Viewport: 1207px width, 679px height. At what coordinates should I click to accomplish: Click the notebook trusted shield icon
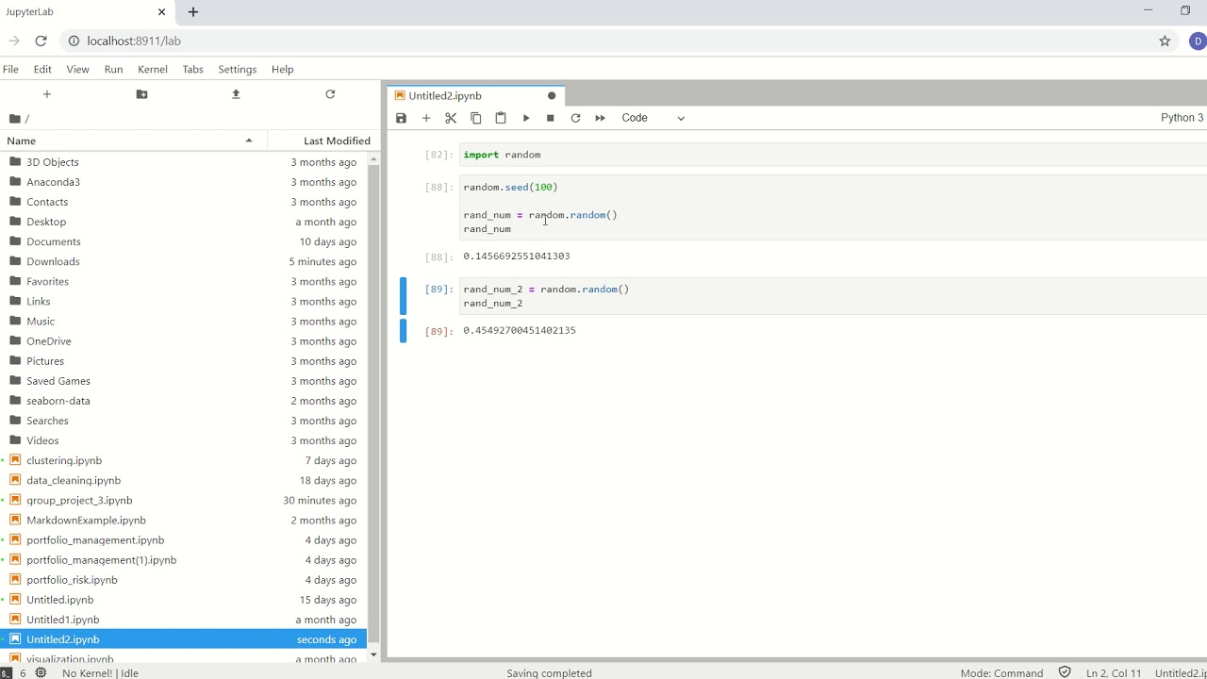coord(1065,672)
